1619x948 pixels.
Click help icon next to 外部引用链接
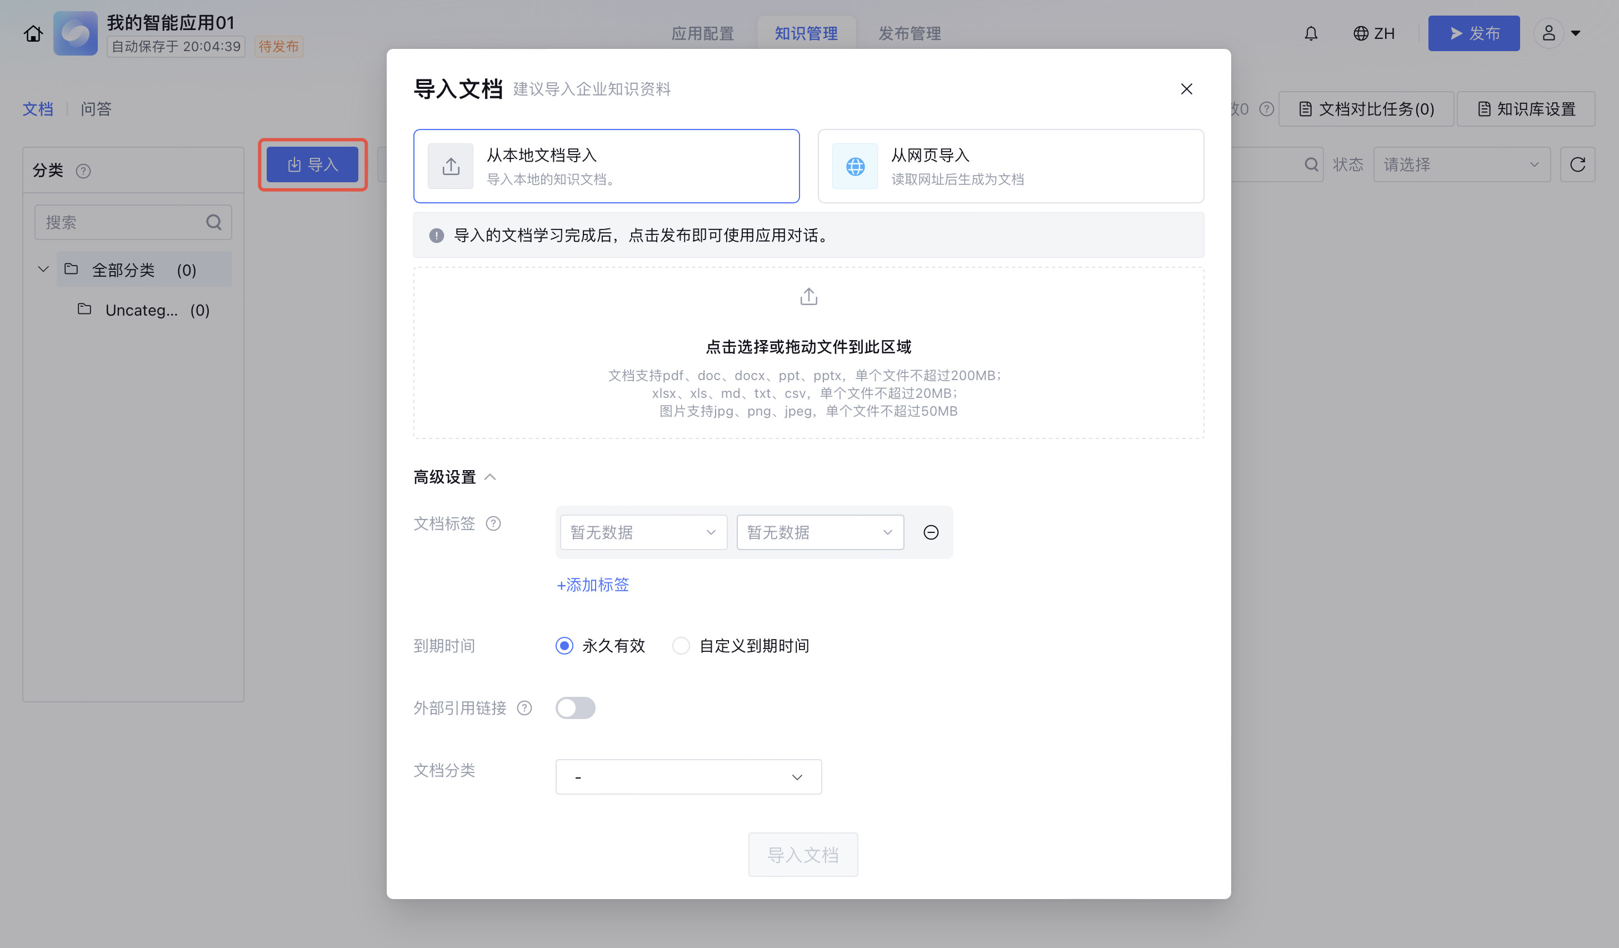[x=525, y=707]
